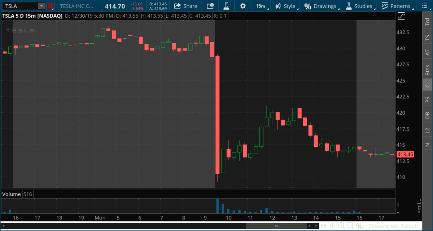Image resolution: width=433 pixels, height=231 pixels.
Task: Open the N sidebar tab
Action: coord(428,145)
